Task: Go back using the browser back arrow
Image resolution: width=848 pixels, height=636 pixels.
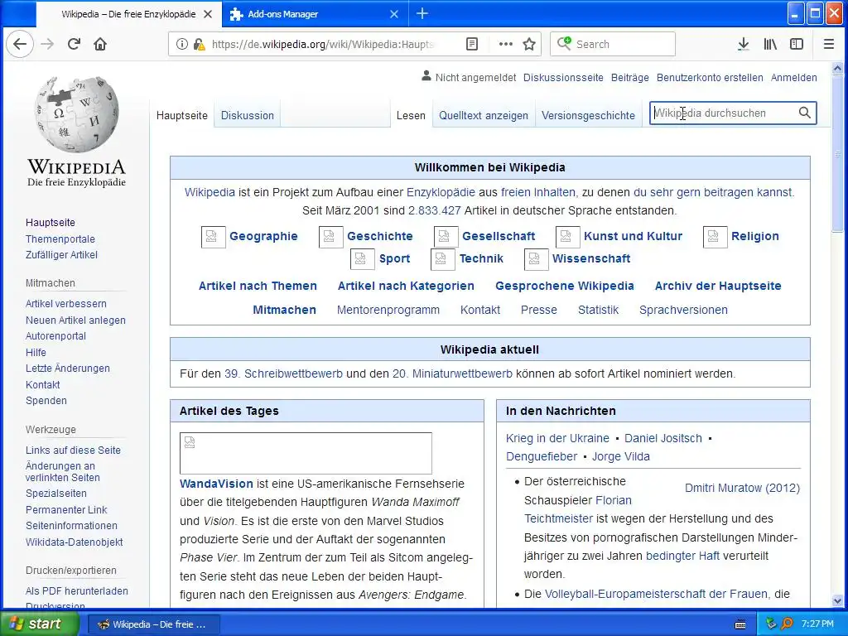Action: [20, 45]
